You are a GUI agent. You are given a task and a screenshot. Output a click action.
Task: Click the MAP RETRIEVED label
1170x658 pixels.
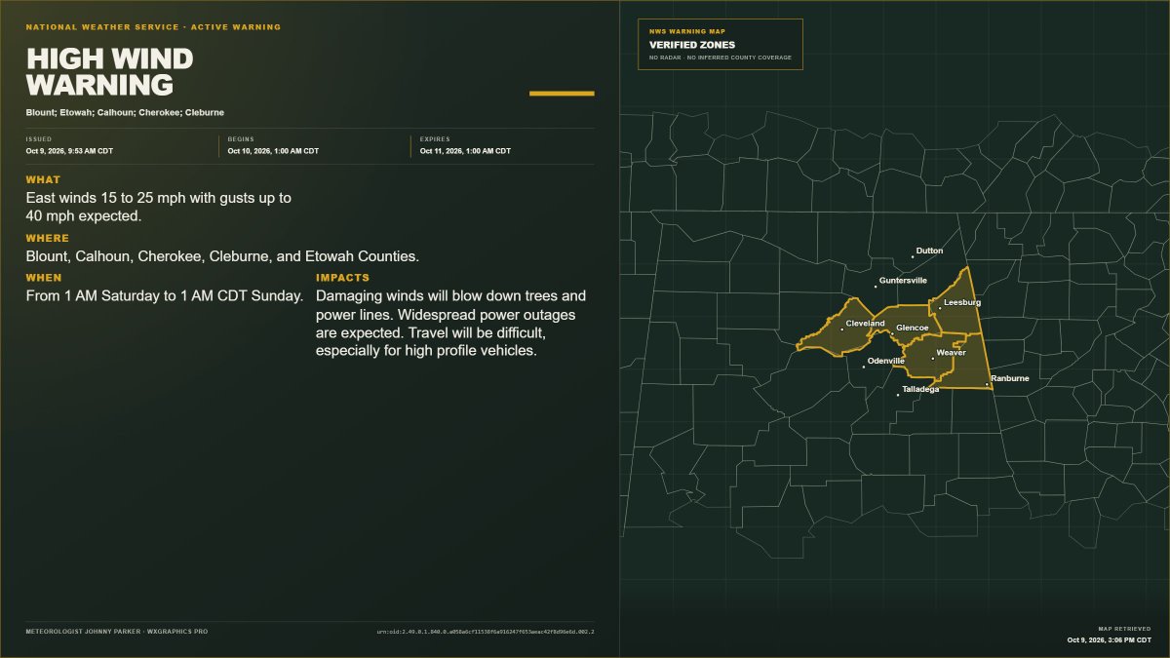1124,629
